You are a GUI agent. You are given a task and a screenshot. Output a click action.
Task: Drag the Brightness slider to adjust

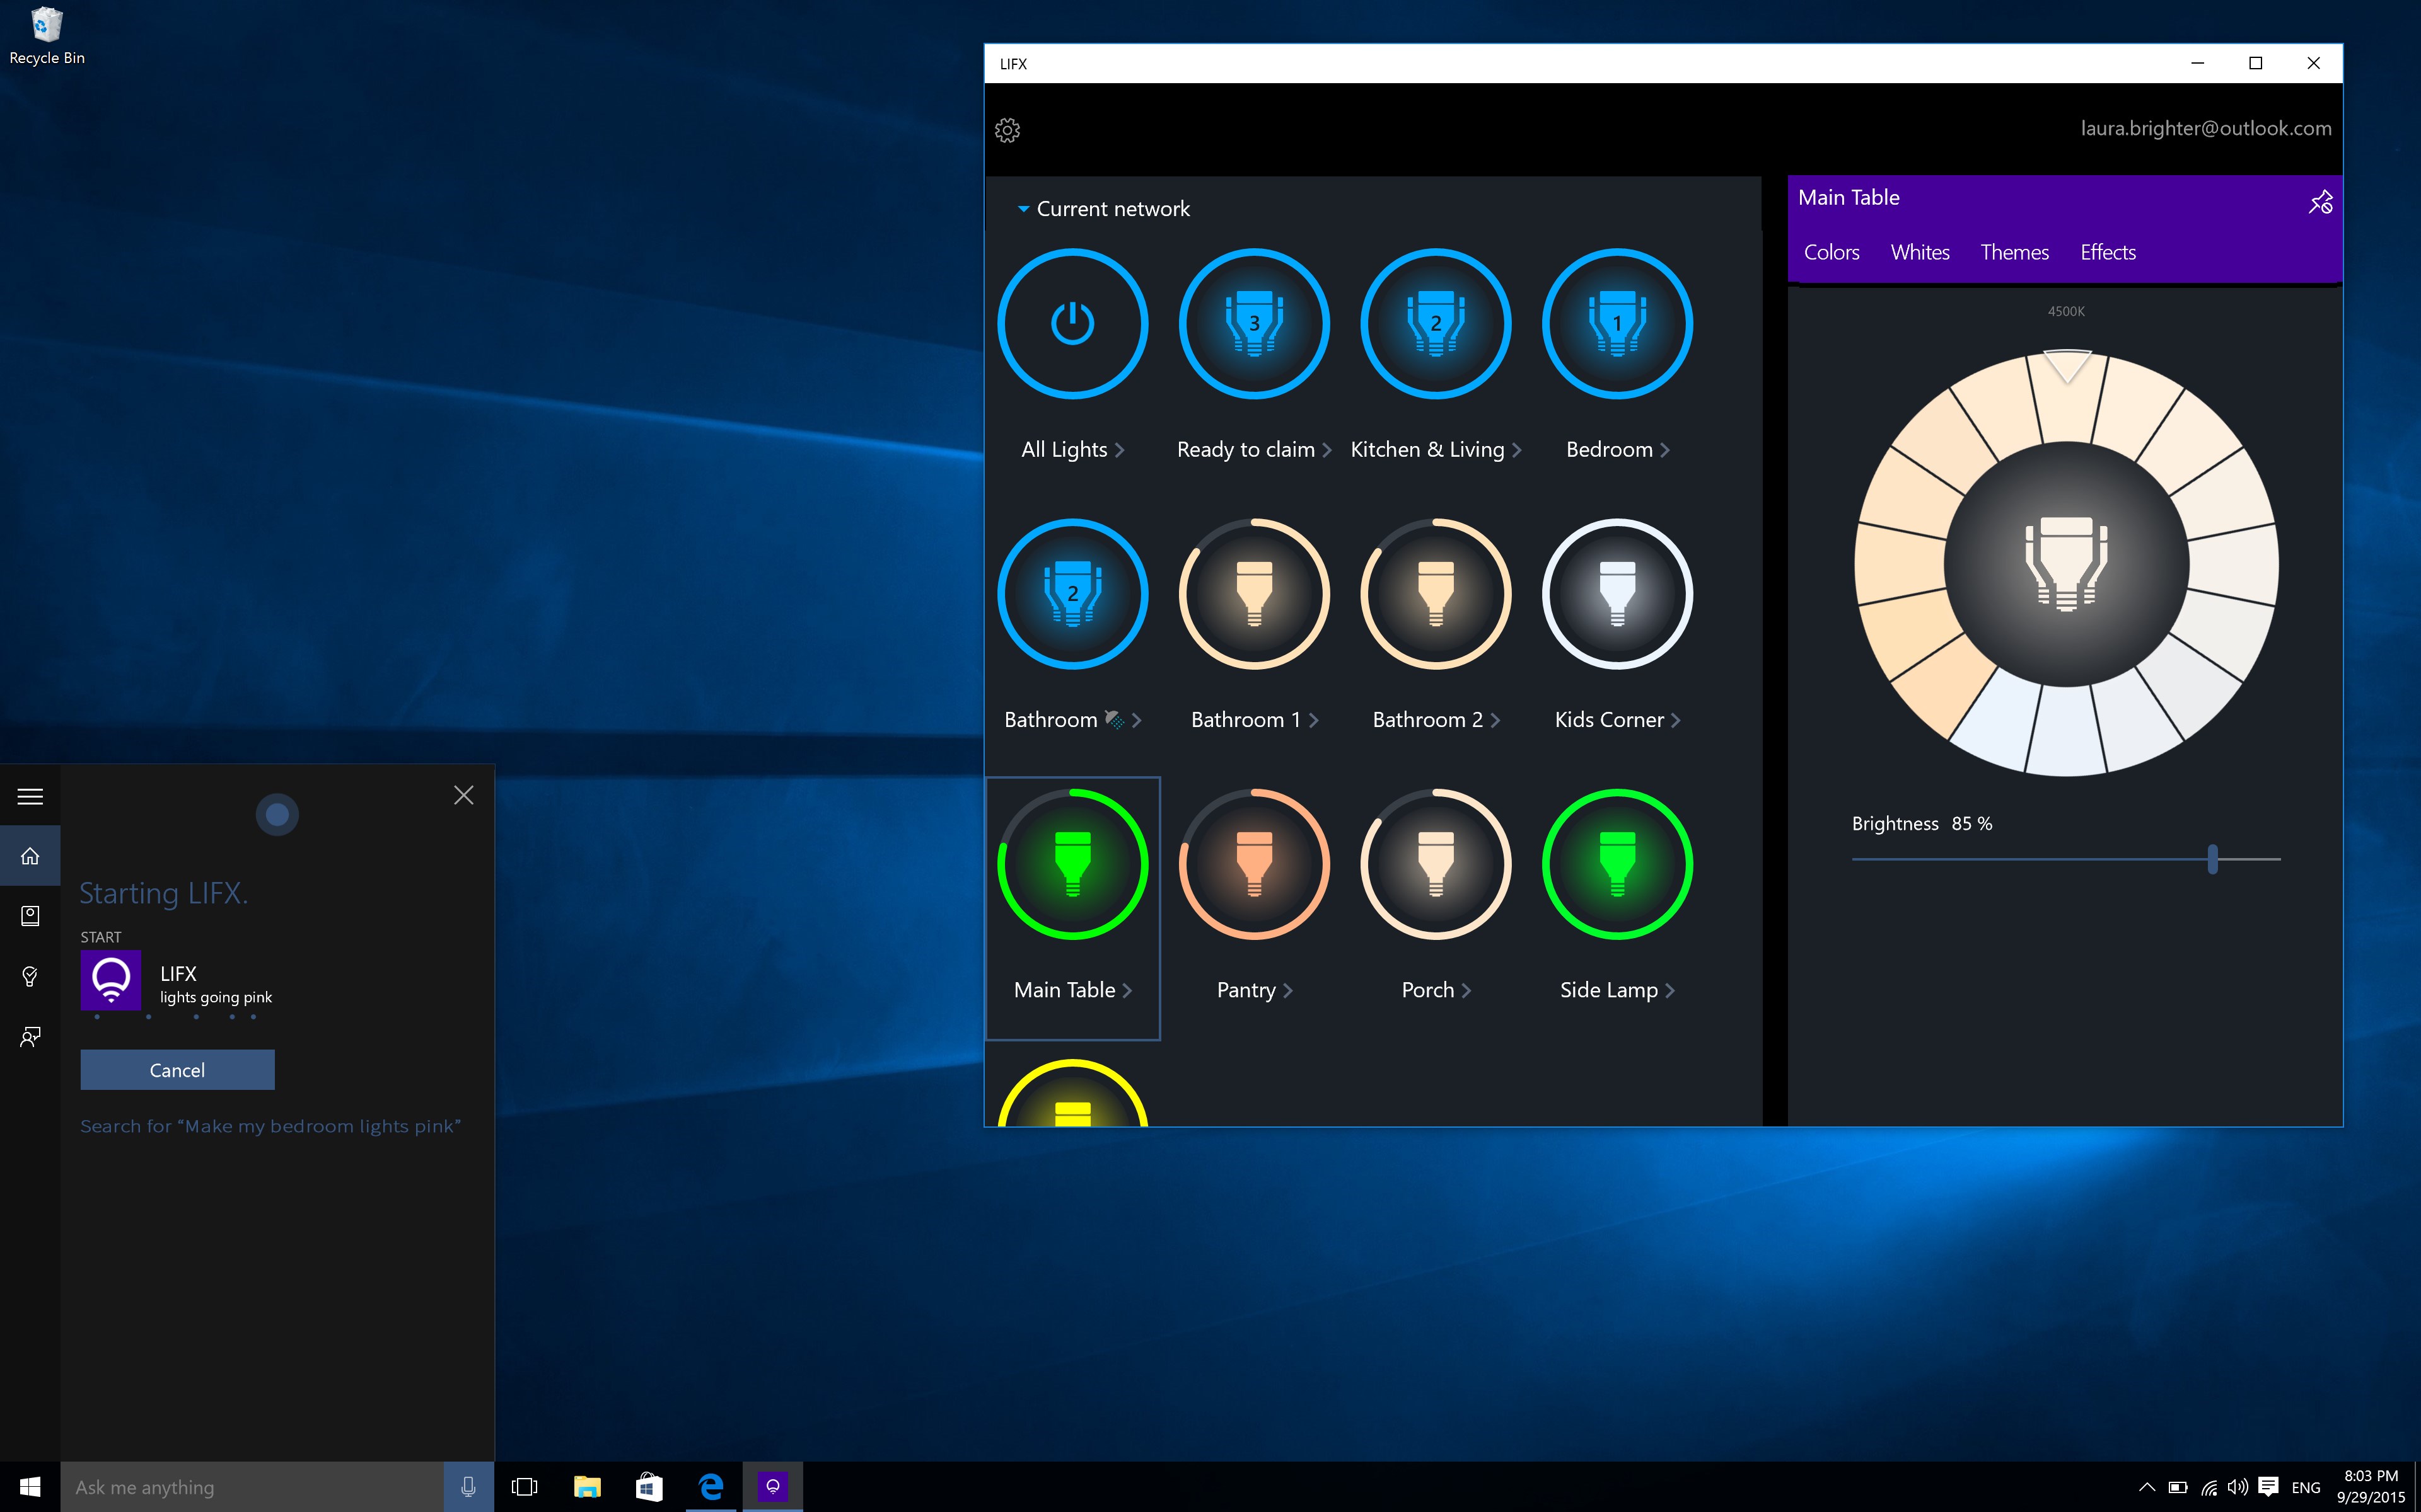click(2214, 859)
